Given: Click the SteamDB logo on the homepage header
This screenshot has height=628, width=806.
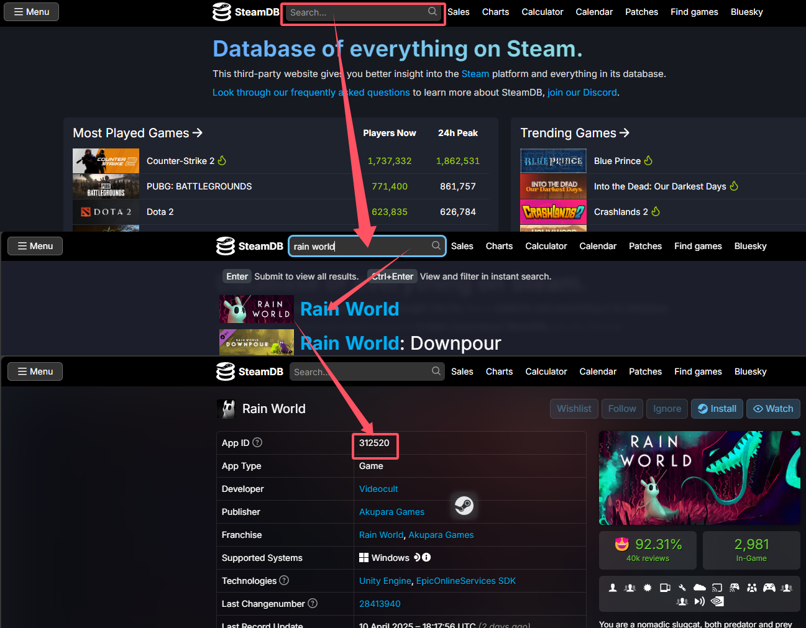Looking at the screenshot, I should coord(245,12).
